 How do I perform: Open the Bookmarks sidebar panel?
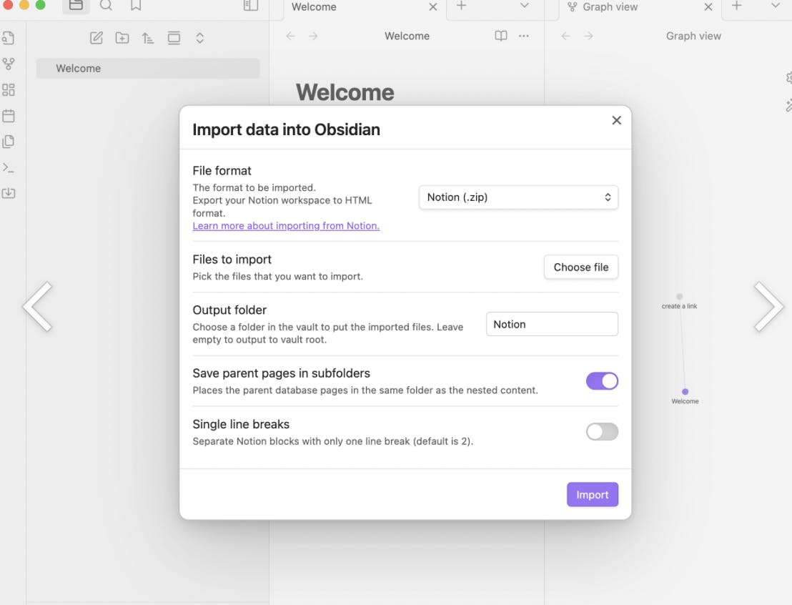136,6
